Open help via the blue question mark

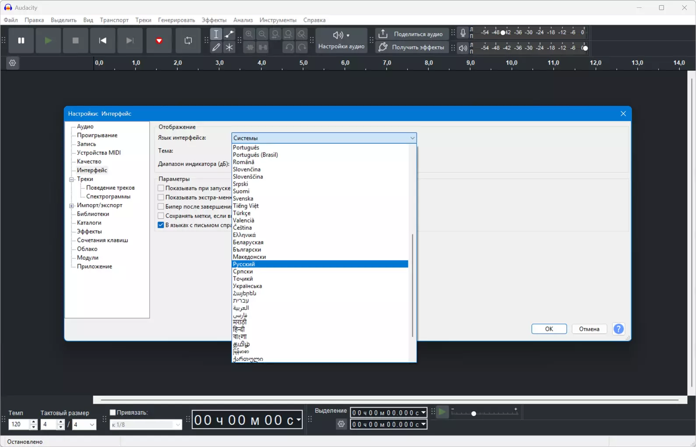(x=618, y=329)
